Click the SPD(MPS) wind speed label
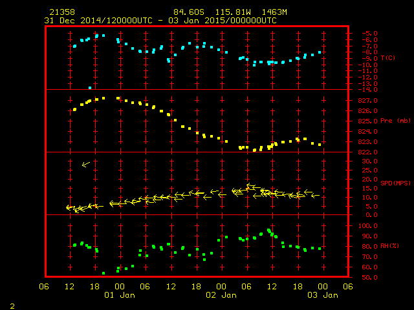The width and height of the screenshot is (414, 310). point(395,183)
